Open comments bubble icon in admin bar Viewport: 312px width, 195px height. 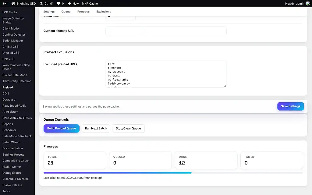(x=58, y=4)
